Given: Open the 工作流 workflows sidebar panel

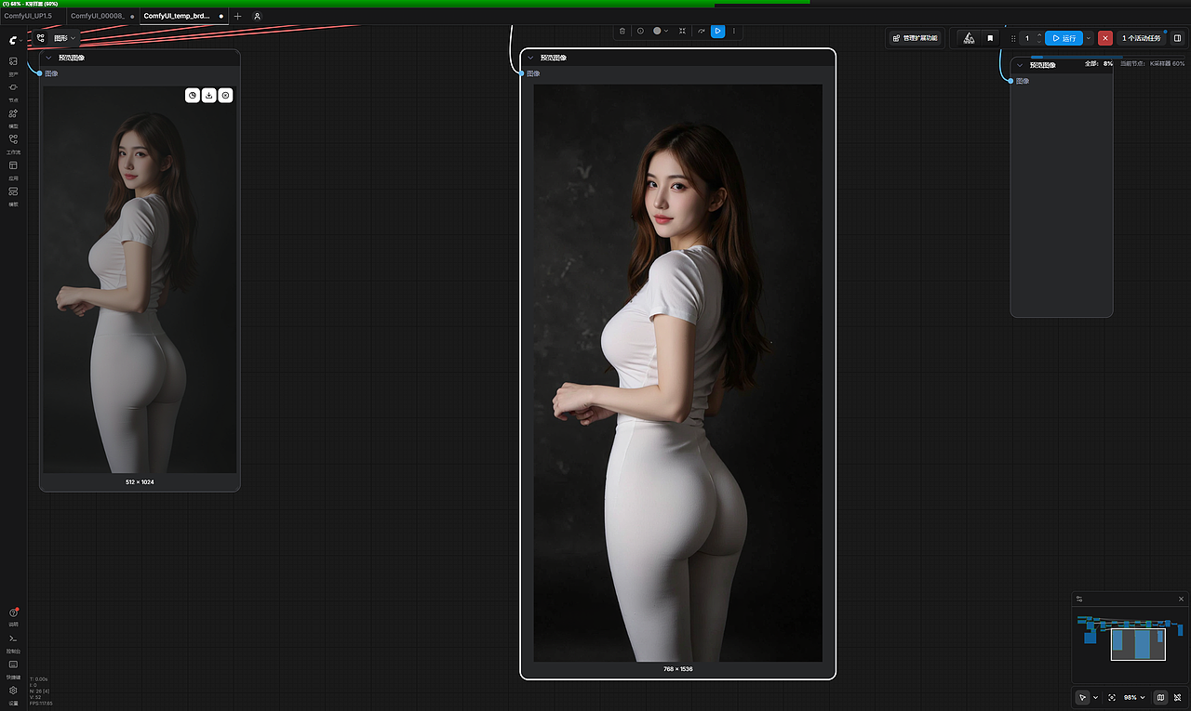Looking at the screenshot, I should tap(13, 143).
